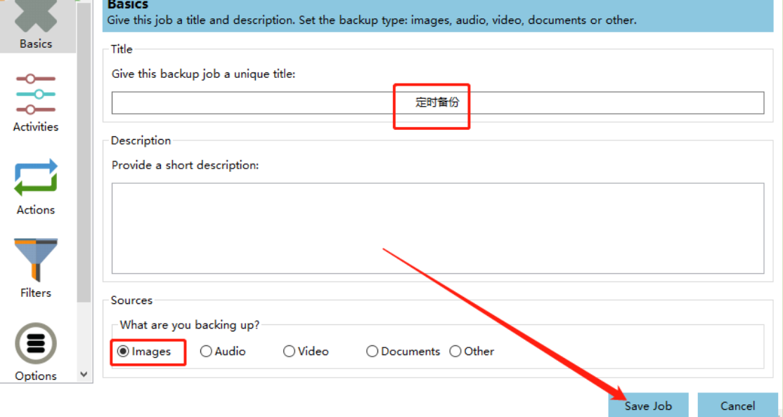Click the Actions text label in the sidebar
Screen dimensions: 783x417
[35, 210]
